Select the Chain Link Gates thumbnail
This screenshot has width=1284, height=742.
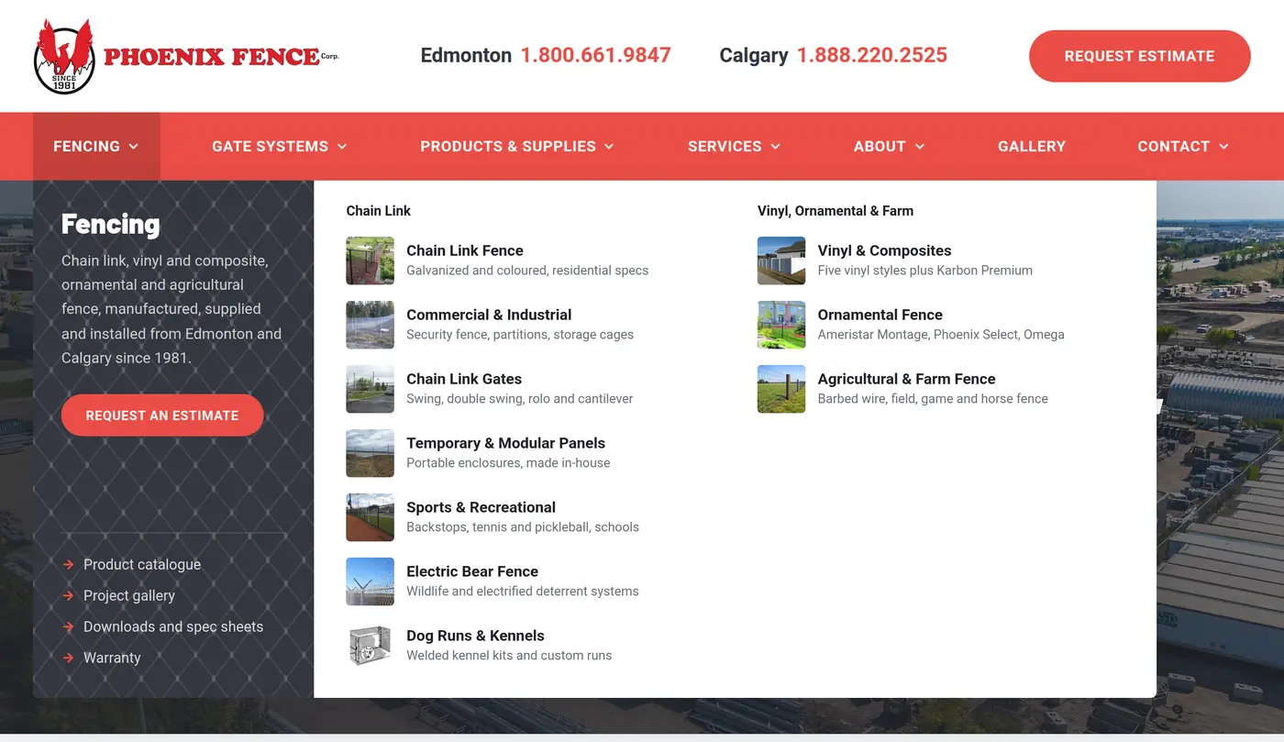coord(370,389)
